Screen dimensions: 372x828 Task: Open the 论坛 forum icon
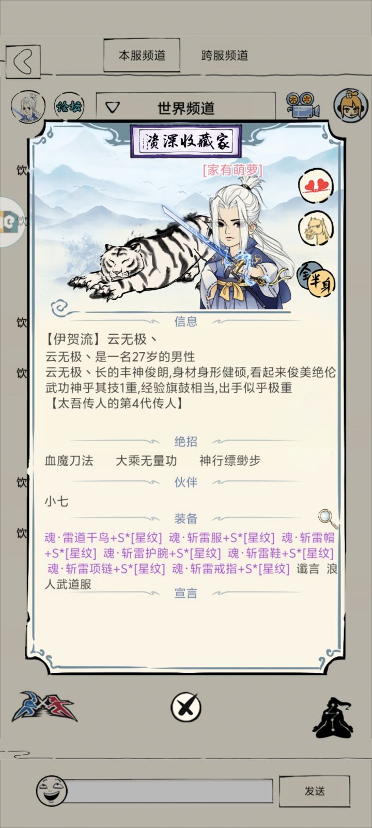pos(69,107)
